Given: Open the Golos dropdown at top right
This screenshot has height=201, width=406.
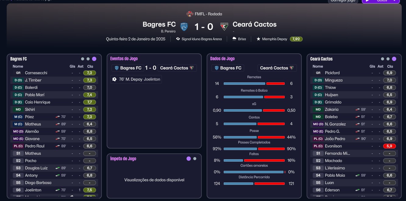Looking at the screenshot, I should point(380,1).
